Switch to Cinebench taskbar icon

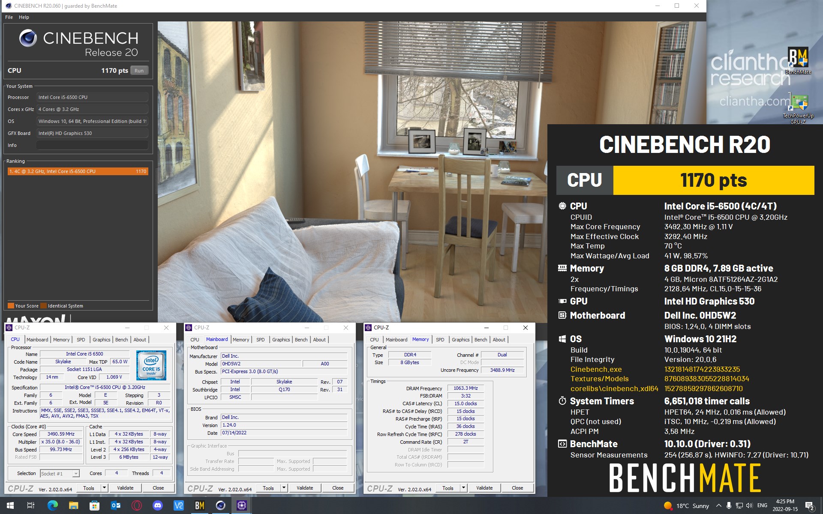point(220,505)
